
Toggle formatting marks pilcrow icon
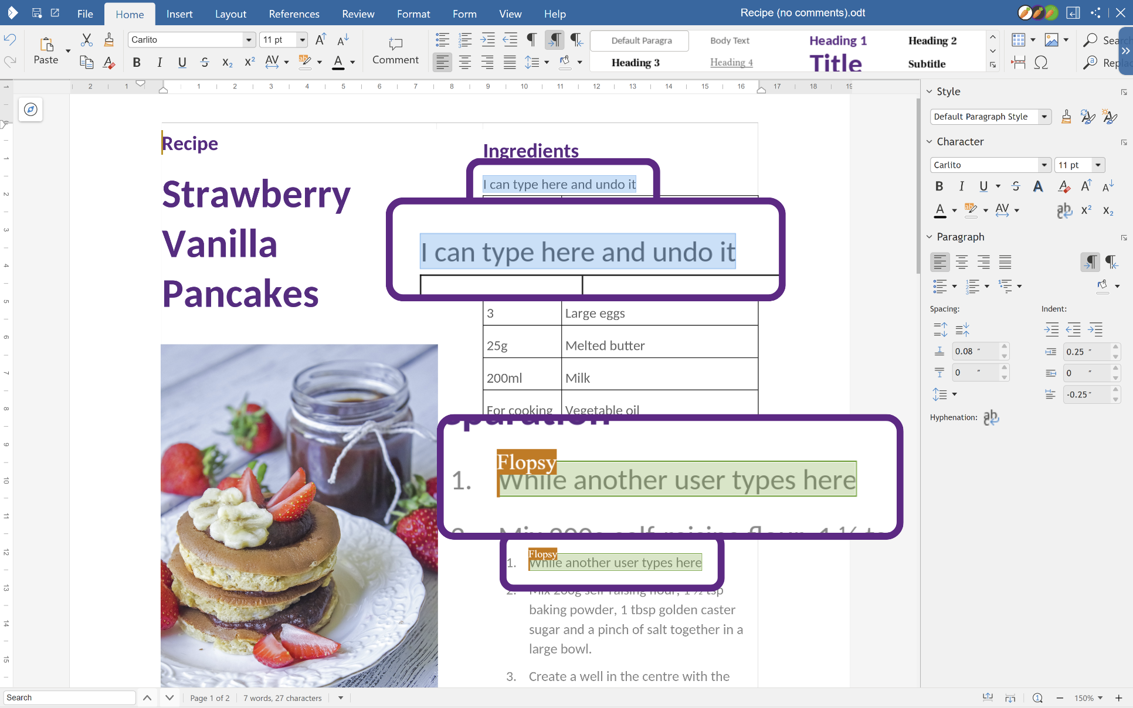[531, 40]
